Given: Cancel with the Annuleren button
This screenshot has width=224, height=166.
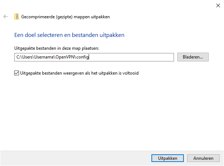Looking at the screenshot, I should click(203, 158).
